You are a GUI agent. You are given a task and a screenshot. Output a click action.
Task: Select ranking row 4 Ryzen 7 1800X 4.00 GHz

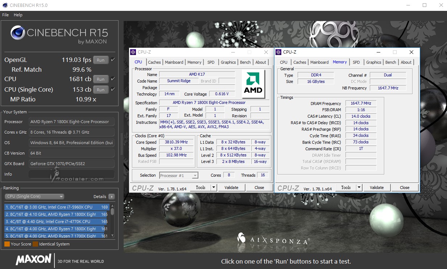coord(57,229)
